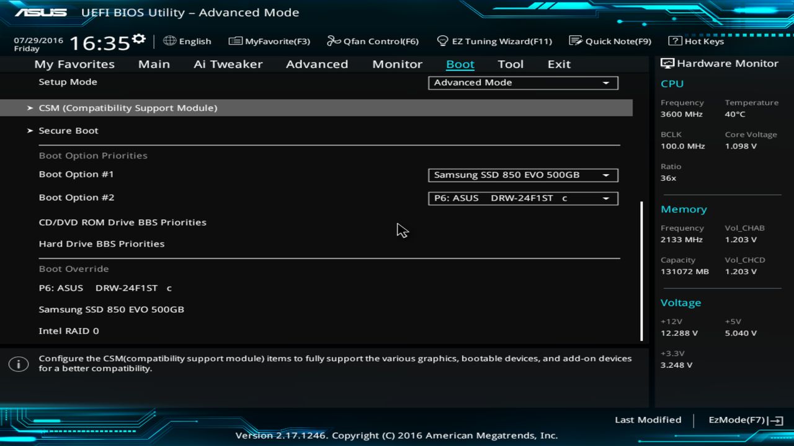The height and width of the screenshot is (446, 794).
Task: Boot directly to Samsung SSD via Boot Override
Action: (x=112, y=309)
